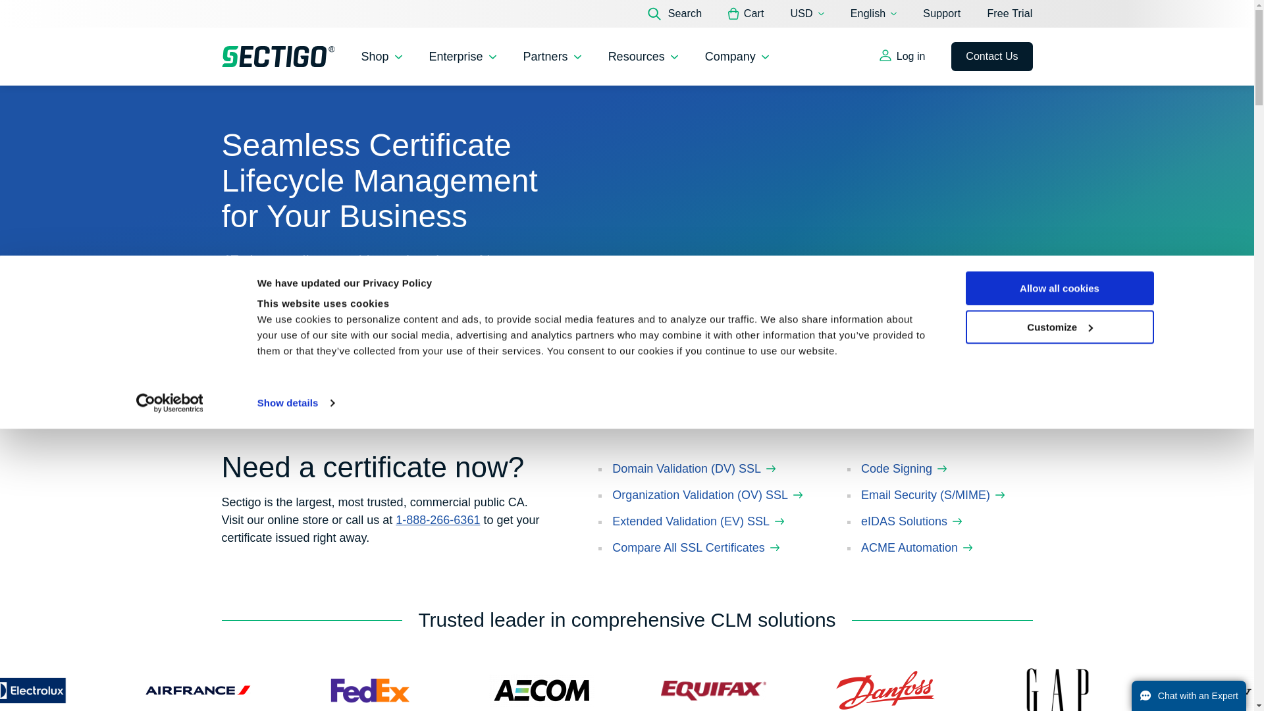Viewport: 1264px width, 711px height.
Task: Open Compare All SSL Certificates link
Action: pos(696,548)
